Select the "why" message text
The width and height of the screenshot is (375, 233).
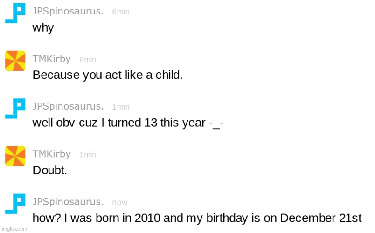coord(43,28)
